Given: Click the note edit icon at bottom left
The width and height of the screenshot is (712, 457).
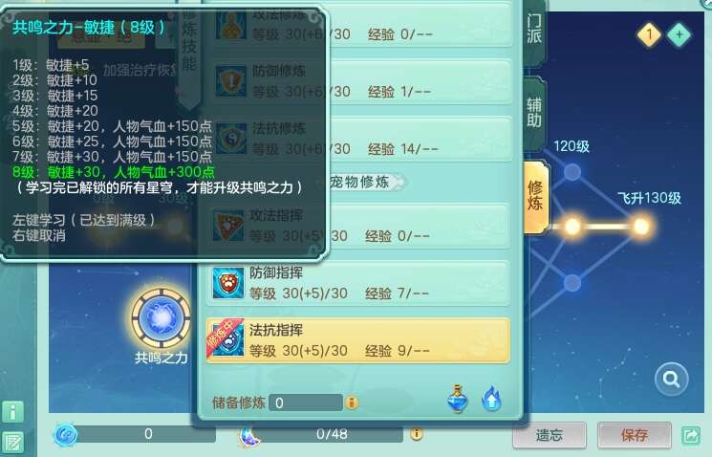Looking at the screenshot, I should click(12, 442).
